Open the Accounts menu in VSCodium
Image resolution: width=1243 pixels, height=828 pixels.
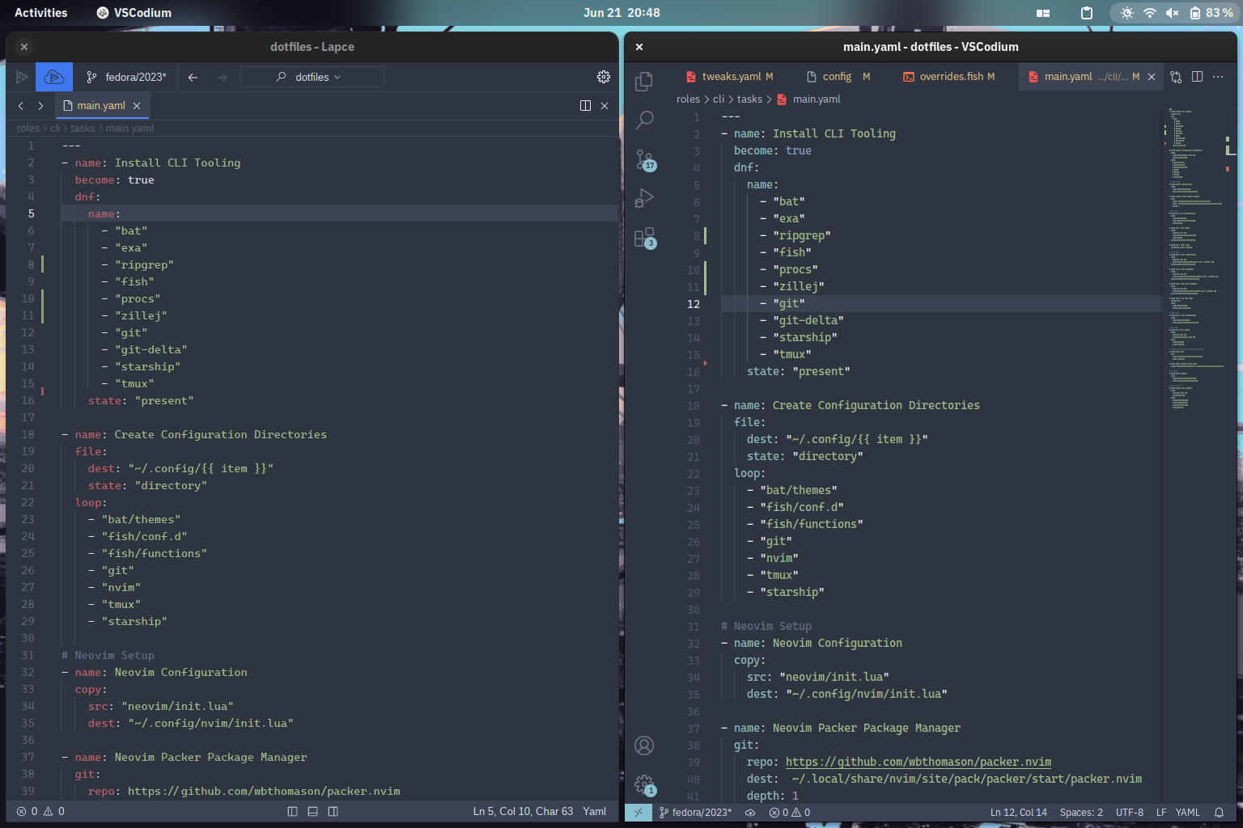click(x=644, y=746)
